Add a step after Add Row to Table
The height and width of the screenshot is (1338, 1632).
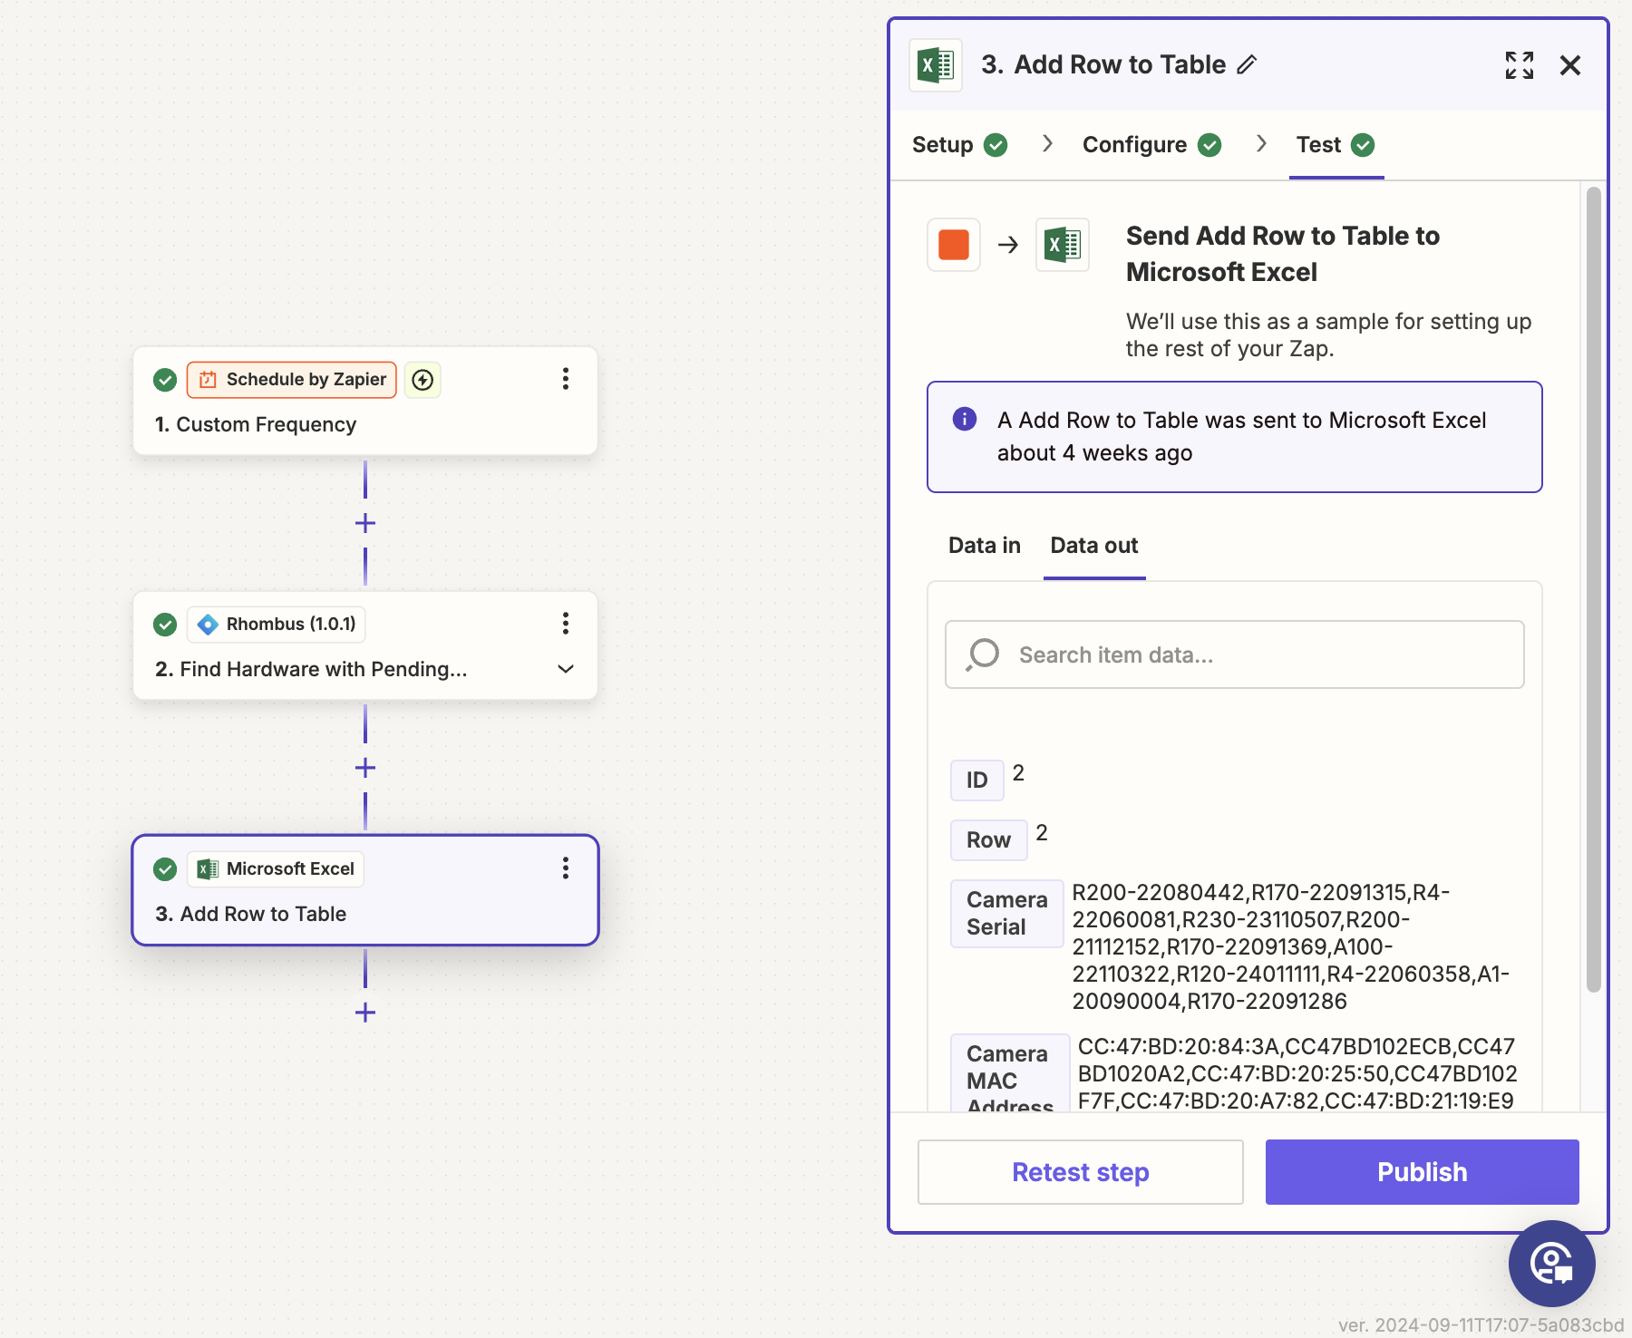coord(365,1013)
